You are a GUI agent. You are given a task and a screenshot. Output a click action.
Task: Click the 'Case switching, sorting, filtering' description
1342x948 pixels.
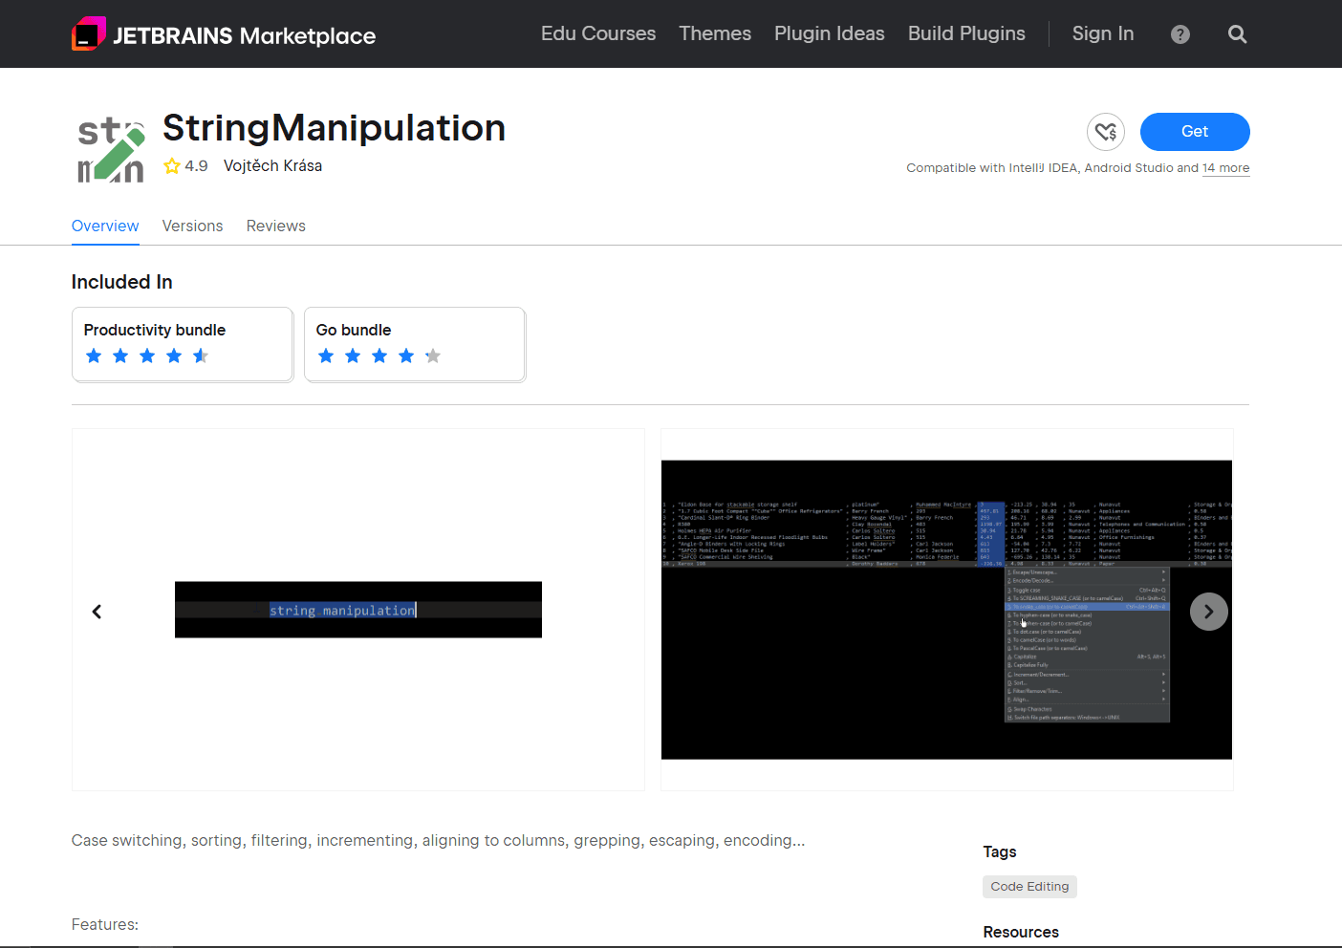coord(438,841)
